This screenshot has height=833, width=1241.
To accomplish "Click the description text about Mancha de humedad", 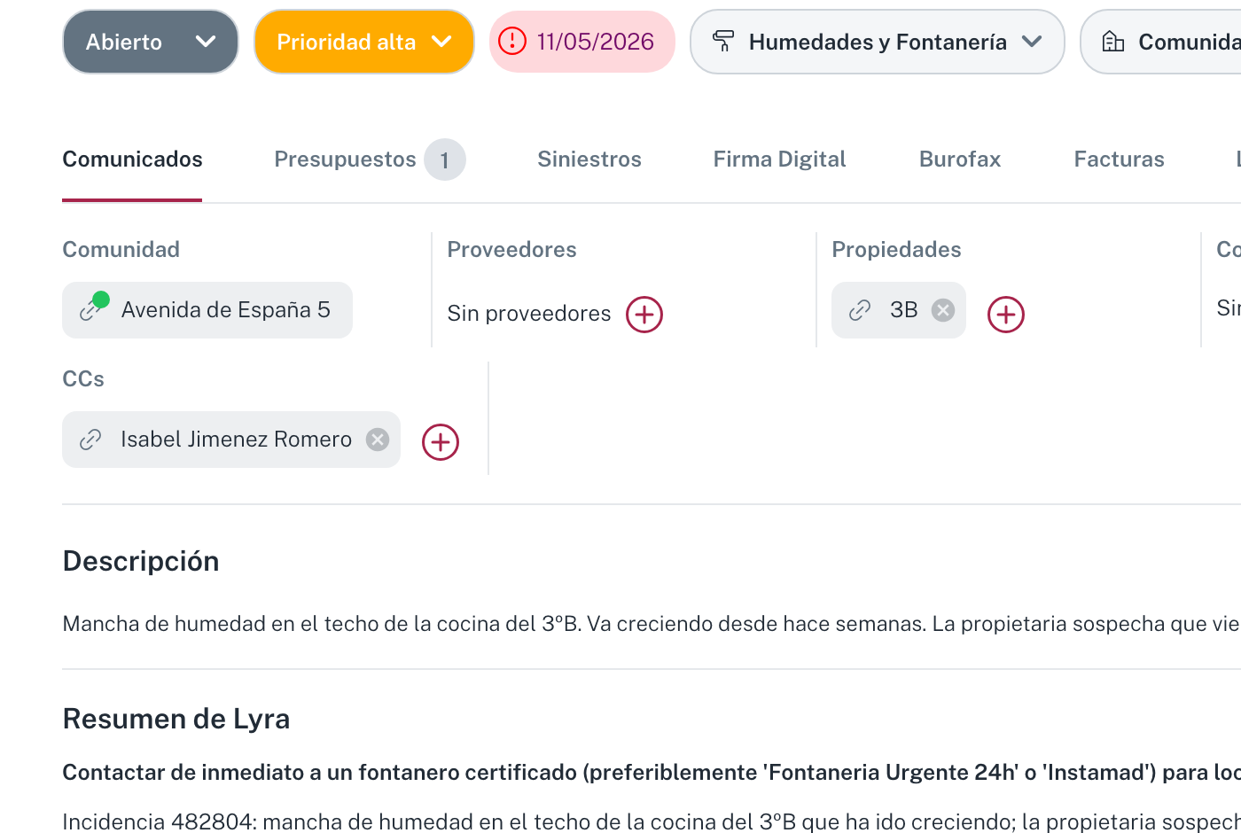I will tap(652, 624).
